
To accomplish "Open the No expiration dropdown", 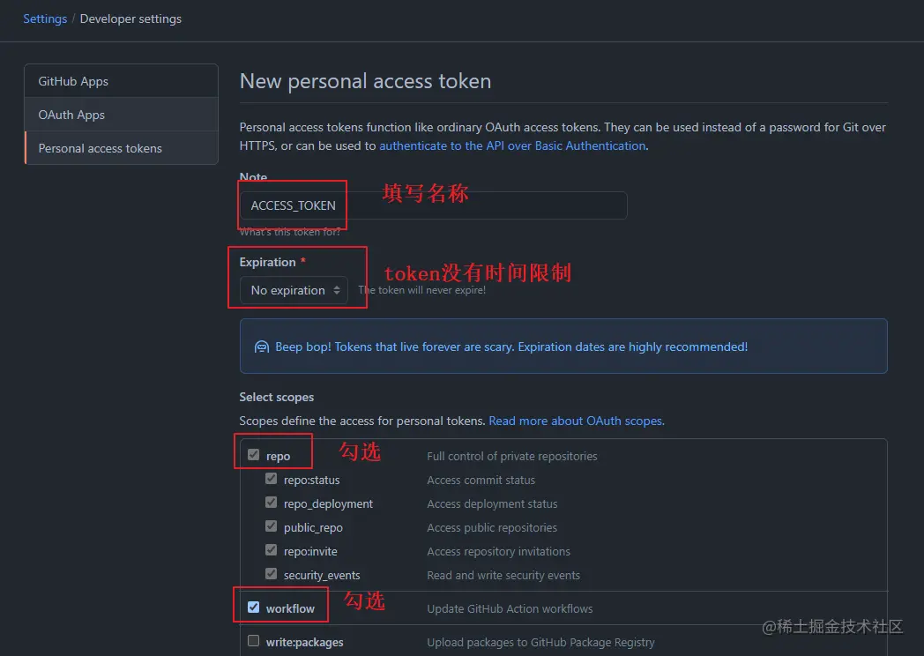I will pos(294,290).
